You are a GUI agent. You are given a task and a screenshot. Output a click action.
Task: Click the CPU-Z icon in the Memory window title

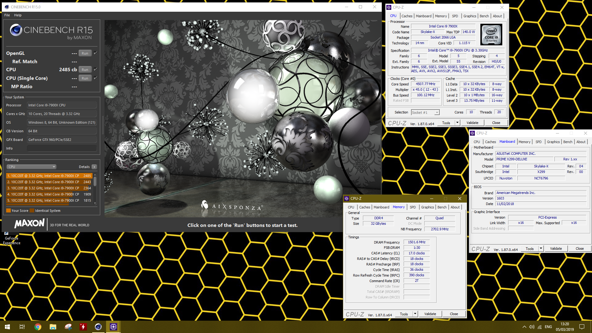(347, 199)
